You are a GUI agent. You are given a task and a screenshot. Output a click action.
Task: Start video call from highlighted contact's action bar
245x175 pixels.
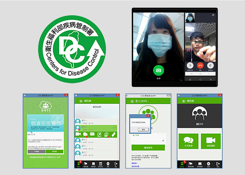tap(78, 134)
